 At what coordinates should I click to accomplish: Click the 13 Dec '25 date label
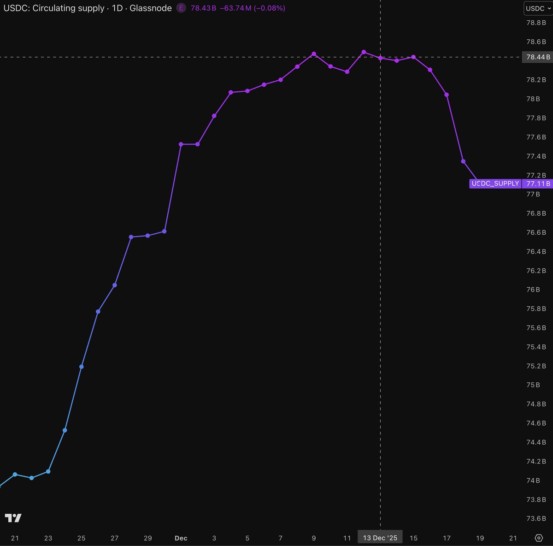point(380,538)
